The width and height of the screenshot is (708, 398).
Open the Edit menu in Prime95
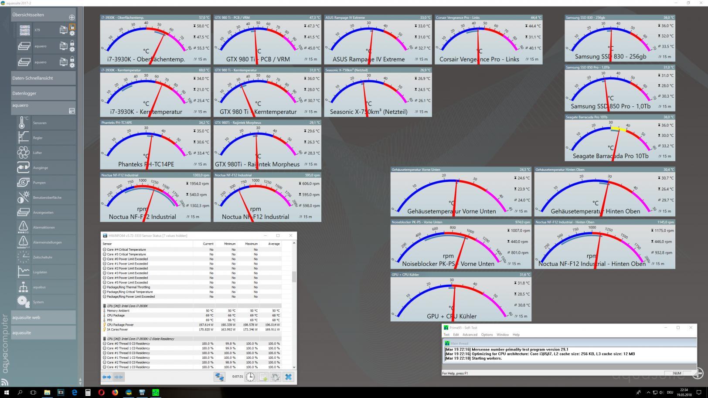tap(456, 335)
